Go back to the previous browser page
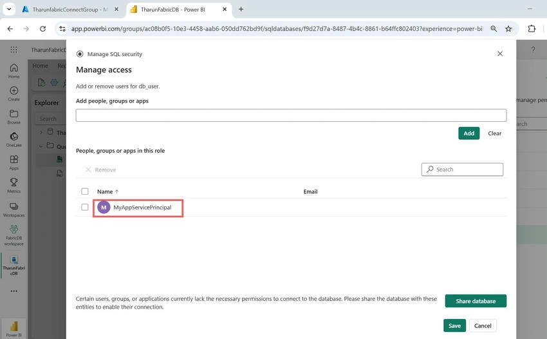Image resolution: width=547 pixels, height=339 pixels. (10, 28)
